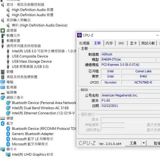Click the 韌體 category chip icon

point(3,72)
